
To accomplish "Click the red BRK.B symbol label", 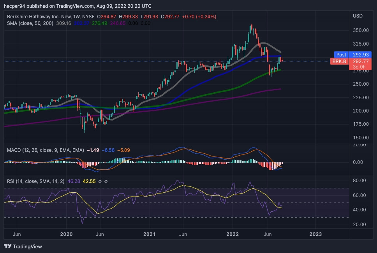I will point(339,61).
